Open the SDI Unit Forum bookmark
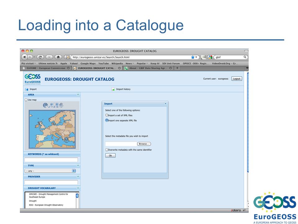Viewport: 298px width, 224px height. click(171, 63)
